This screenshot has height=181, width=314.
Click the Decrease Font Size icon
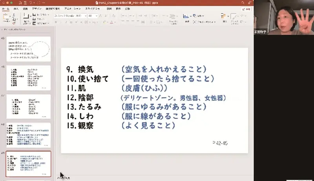pos(106,16)
